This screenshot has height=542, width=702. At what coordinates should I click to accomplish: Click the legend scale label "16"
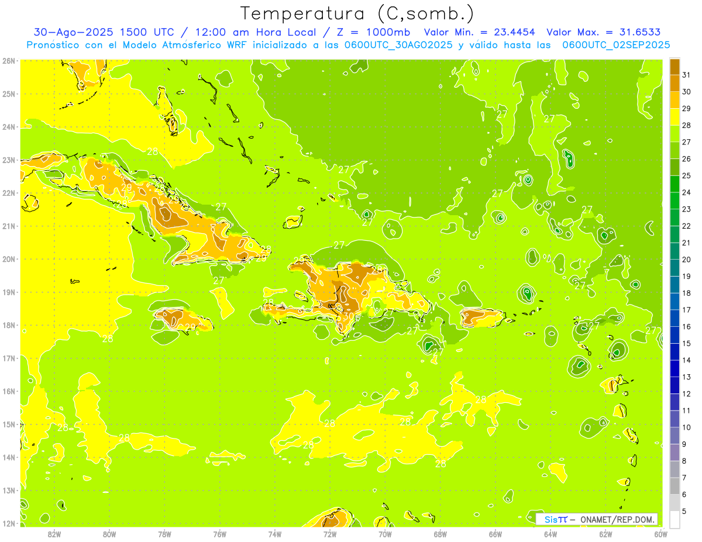pyautogui.click(x=687, y=326)
